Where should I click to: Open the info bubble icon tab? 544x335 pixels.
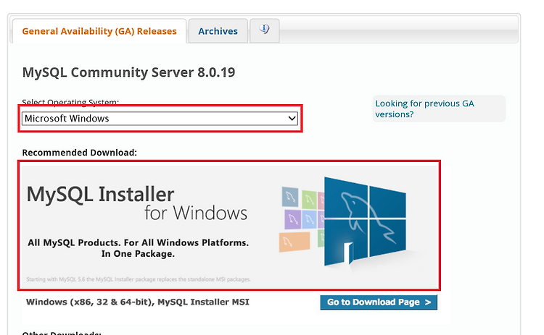264,30
